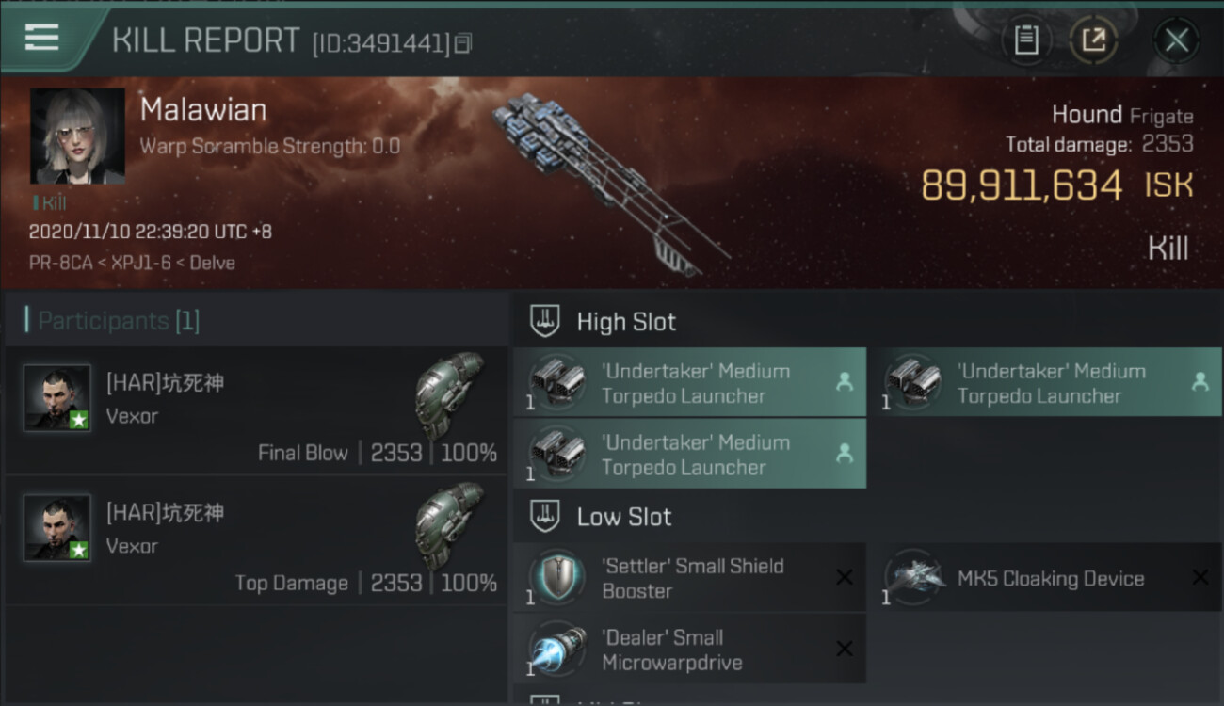Open the Participants [1] tab header

coord(118,321)
